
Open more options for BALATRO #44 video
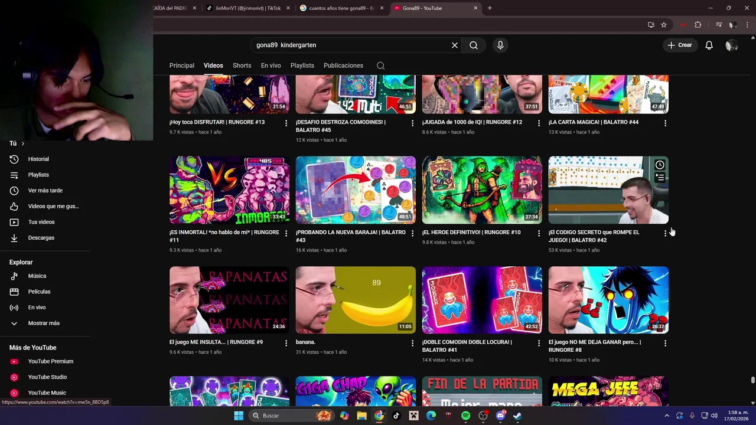[x=665, y=123]
